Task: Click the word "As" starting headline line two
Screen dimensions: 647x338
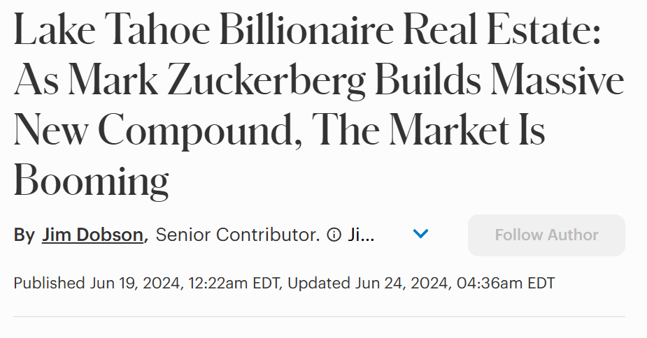Action: click(36, 80)
